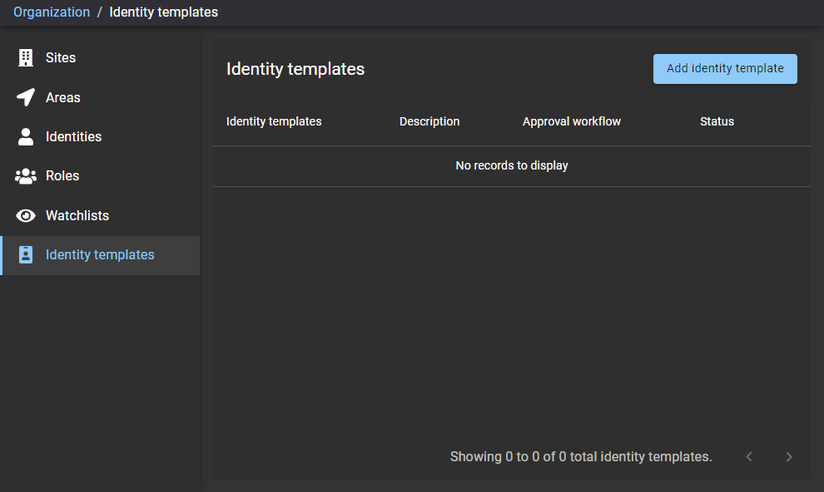The image size is (824, 492).
Task: Select Areas in the sidebar
Action: coord(63,97)
